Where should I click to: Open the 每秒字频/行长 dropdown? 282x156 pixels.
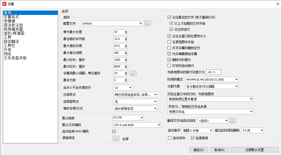pyautogui.click(x=135, y=108)
